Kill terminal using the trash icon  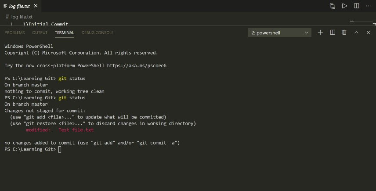[344, 32]
